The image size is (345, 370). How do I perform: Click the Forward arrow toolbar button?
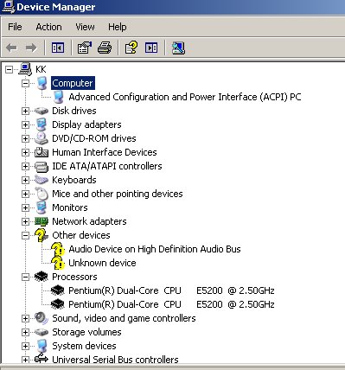(x=31, y=48)
